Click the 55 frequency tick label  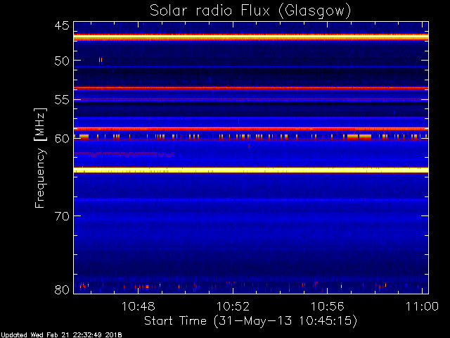(x=62, y=100)
